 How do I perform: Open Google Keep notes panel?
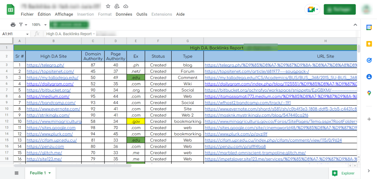[x=369, y=44]
